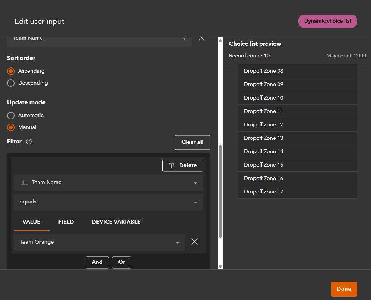Select Dropoff Zone 16 in preview
This screenshot has width=371, height=300.
coord(297,178)
